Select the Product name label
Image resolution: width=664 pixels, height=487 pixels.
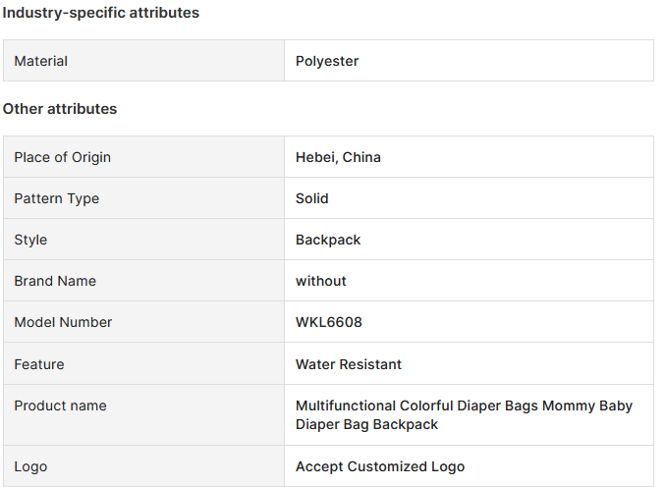[x=60, y=406]
